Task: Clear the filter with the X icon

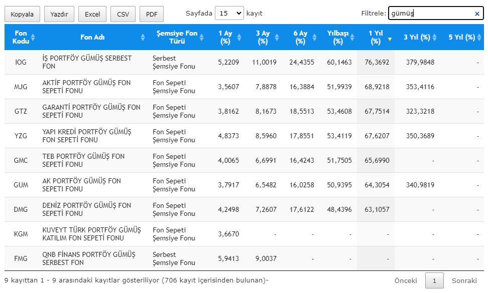Action: [x=477, y=14]
